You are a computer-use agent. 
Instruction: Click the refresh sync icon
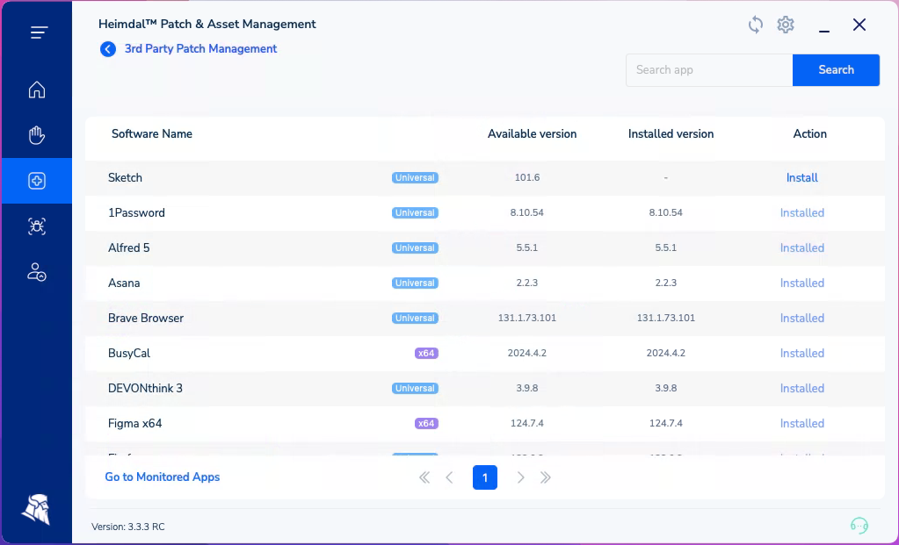[756, 25]
